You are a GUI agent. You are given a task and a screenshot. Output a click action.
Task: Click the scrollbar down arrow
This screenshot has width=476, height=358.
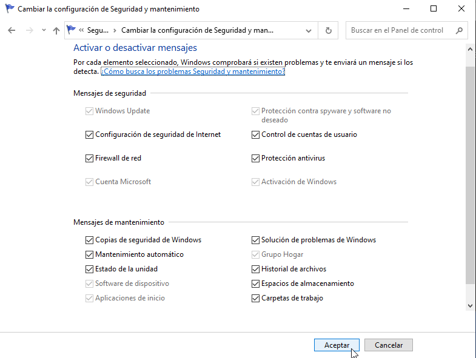470,306
